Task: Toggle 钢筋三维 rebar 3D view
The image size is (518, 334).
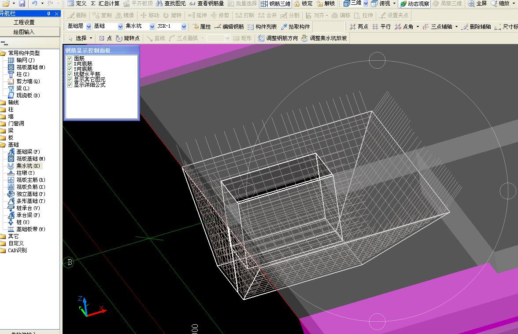Action: [276, 4]
